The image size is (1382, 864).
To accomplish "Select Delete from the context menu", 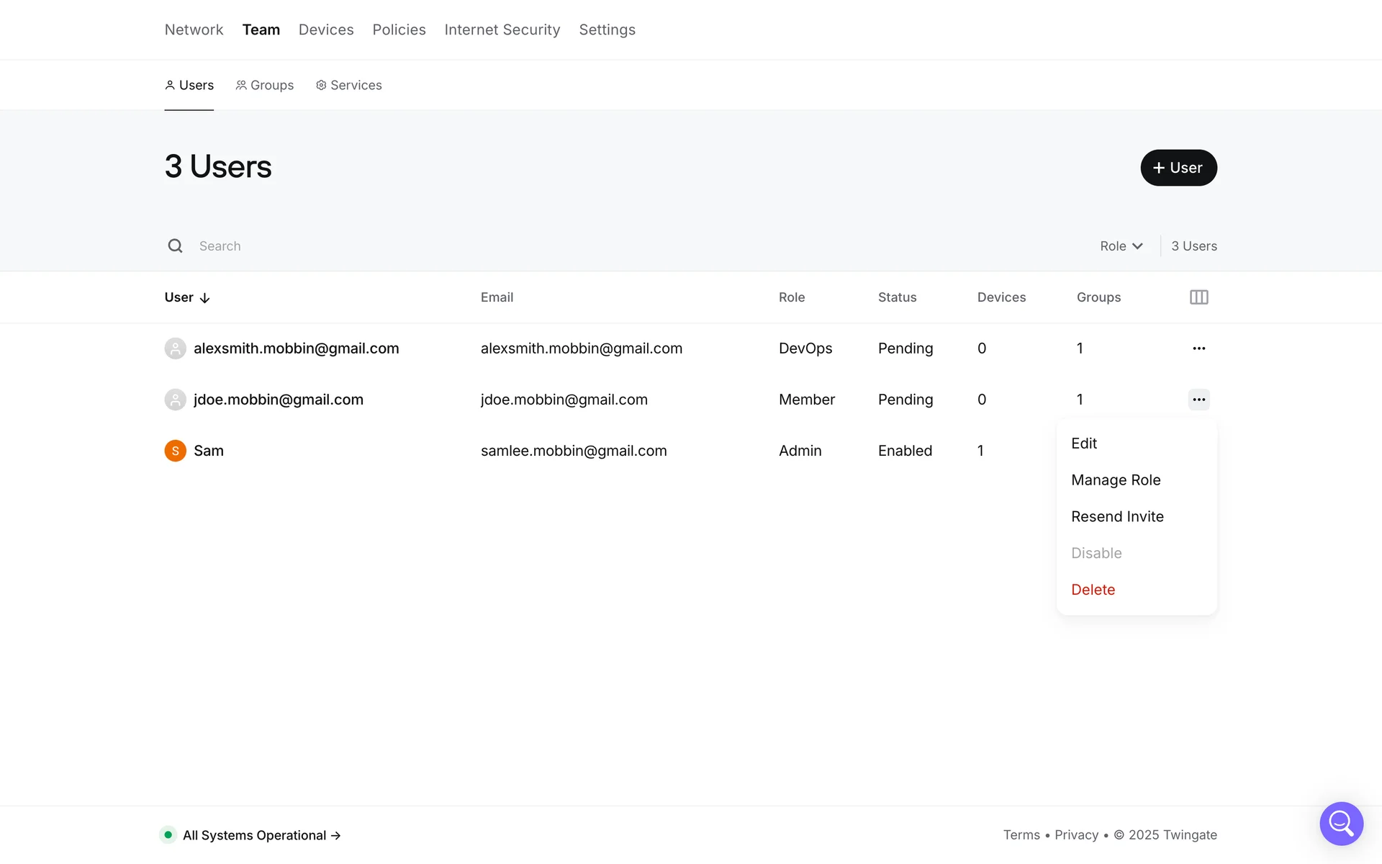I will [x=1093, y=590].
